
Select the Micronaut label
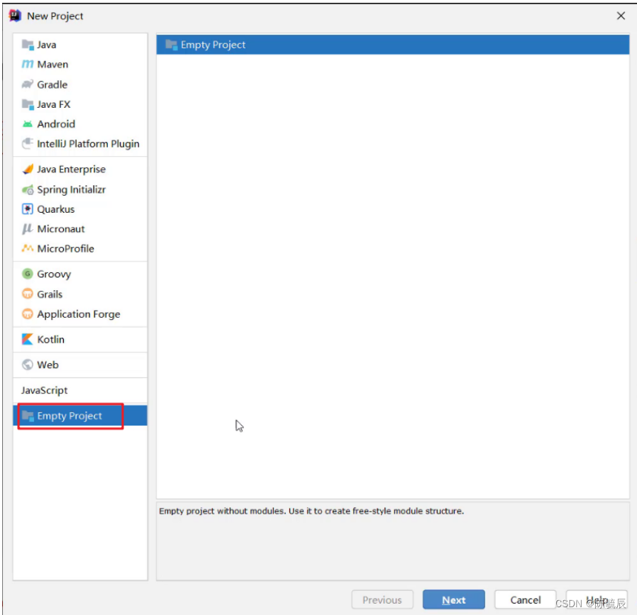[61, 228]
